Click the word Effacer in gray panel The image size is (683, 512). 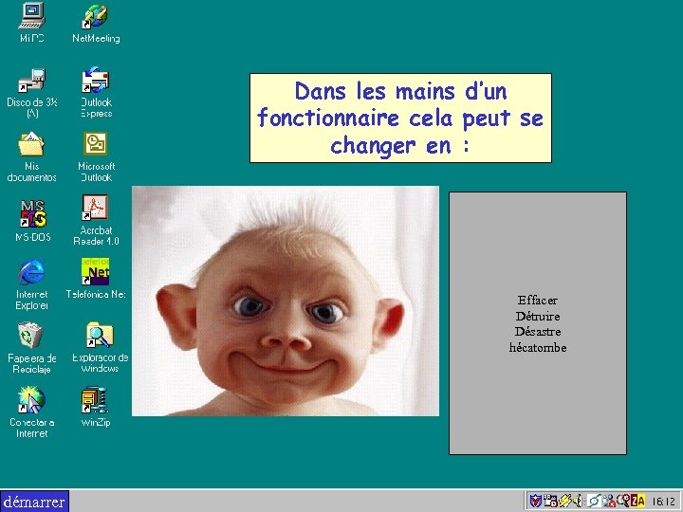click(538, 300)
